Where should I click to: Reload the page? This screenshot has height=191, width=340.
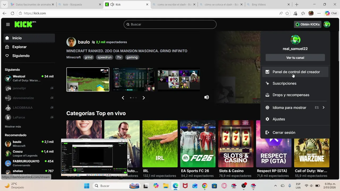12,13
